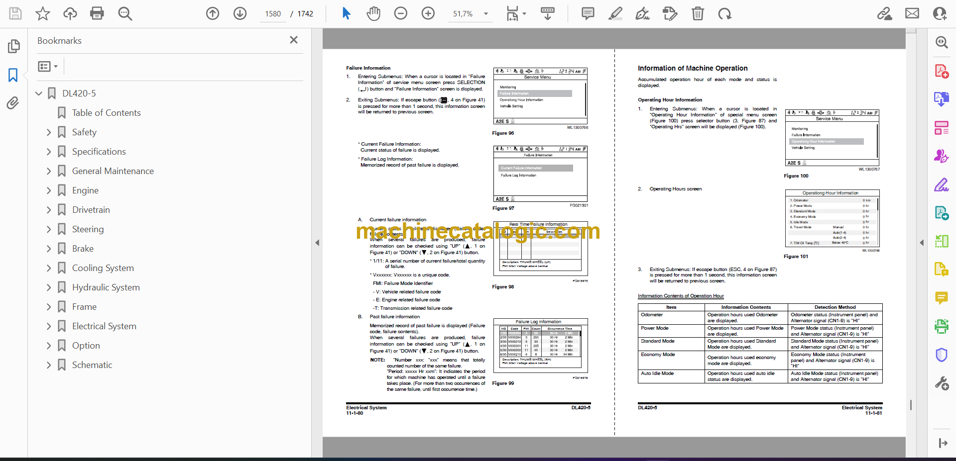Viewport: 956px width, 461px height.
Task: Open bookmark options menu dropdown
Action: (x=48, y=66)
